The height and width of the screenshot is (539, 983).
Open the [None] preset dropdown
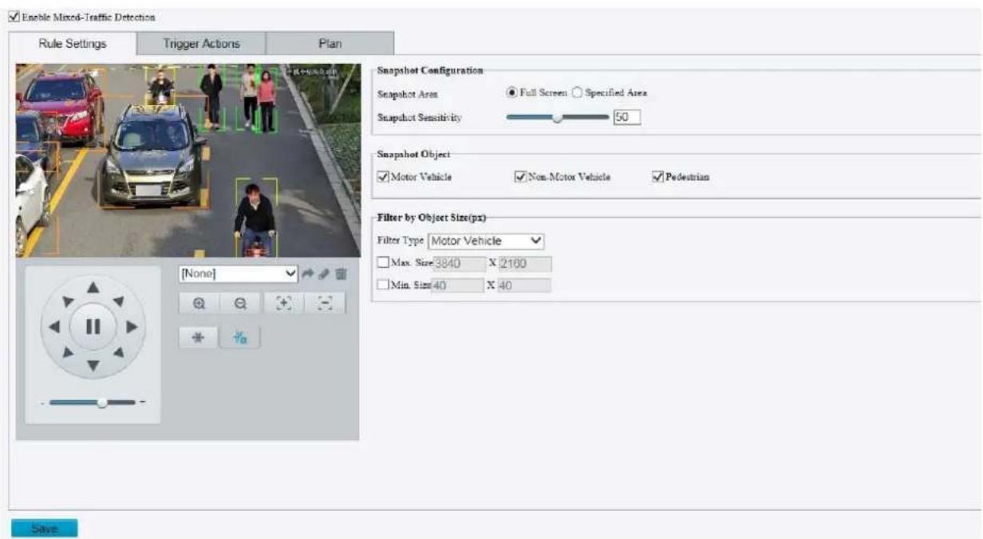click(x=239, y=273)
